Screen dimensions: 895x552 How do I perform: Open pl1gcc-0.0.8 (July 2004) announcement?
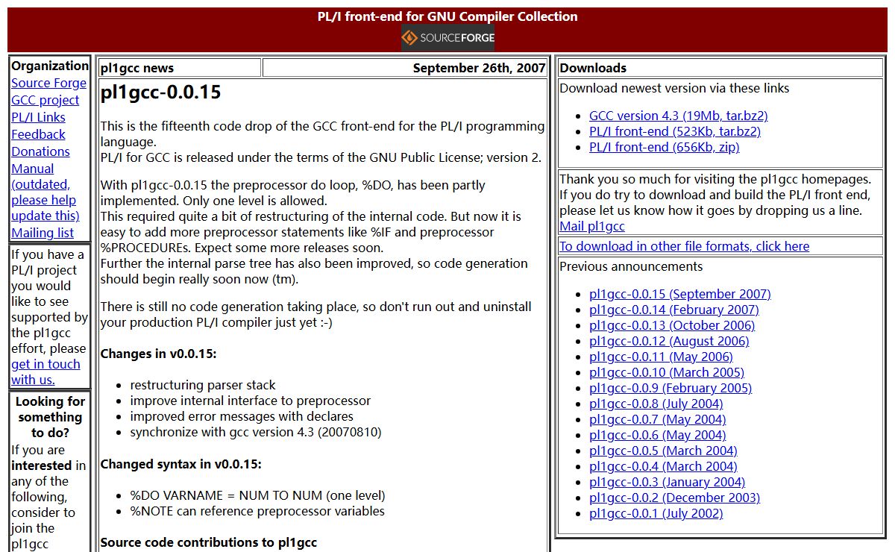coord(656,404)
